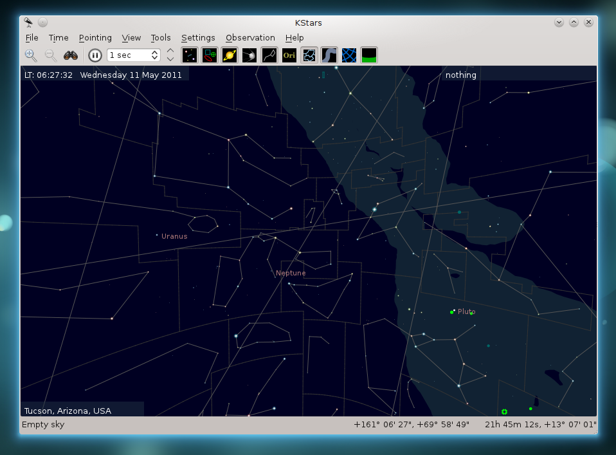Click the date 'Wednesday 11 May 2011'

click(131, 75)
